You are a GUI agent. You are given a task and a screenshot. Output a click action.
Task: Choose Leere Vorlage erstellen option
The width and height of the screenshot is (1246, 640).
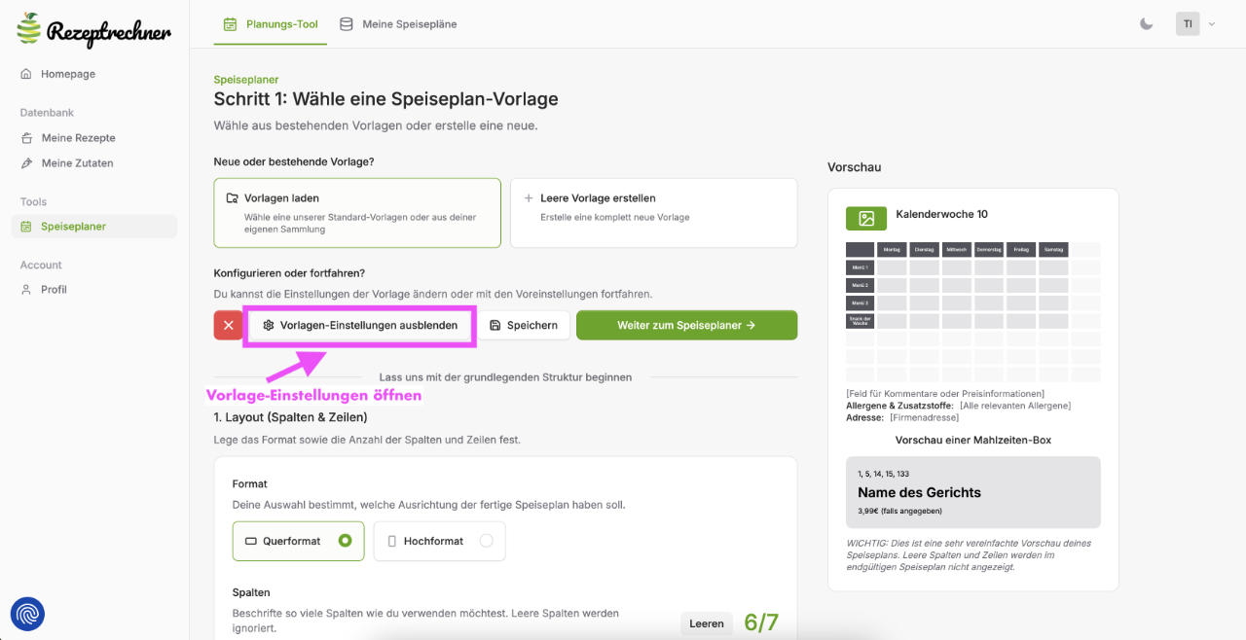653,212
